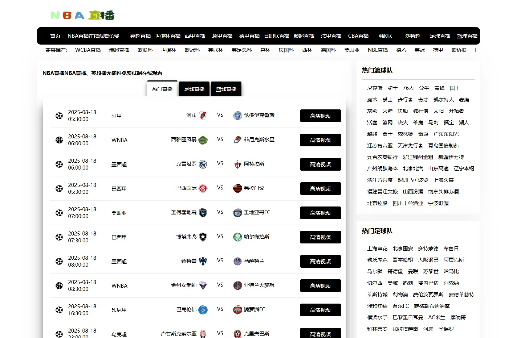Image resolution: width=517 pixels, height=338 pixels.
Task: Open the 巴黎圣日耳曼 team link
Action: [408, 317]
